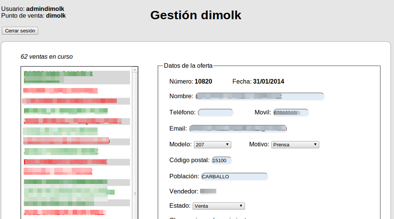Click the Email text field
Image resolution: width=394 pixels, height=219 pixels.
click(x=238, y=128)
